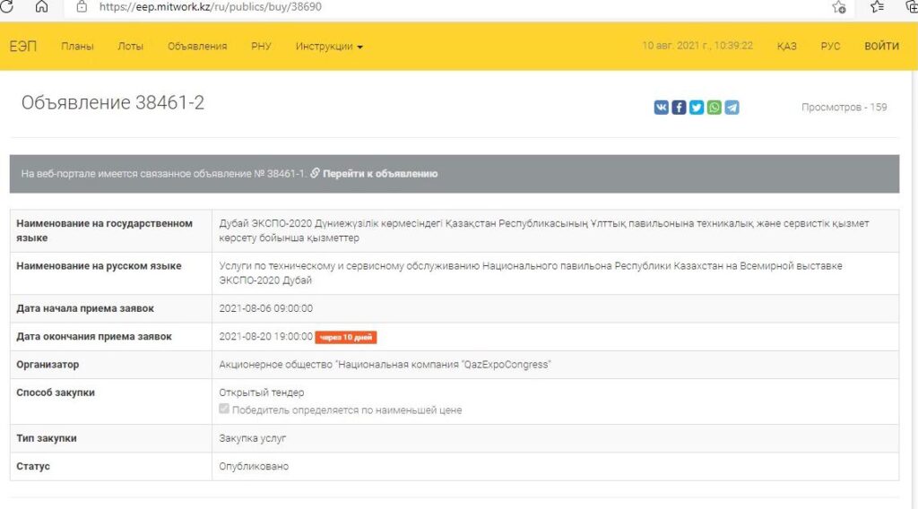Share announcement via Telegram
Screen dimensions: 918x509
732,108
